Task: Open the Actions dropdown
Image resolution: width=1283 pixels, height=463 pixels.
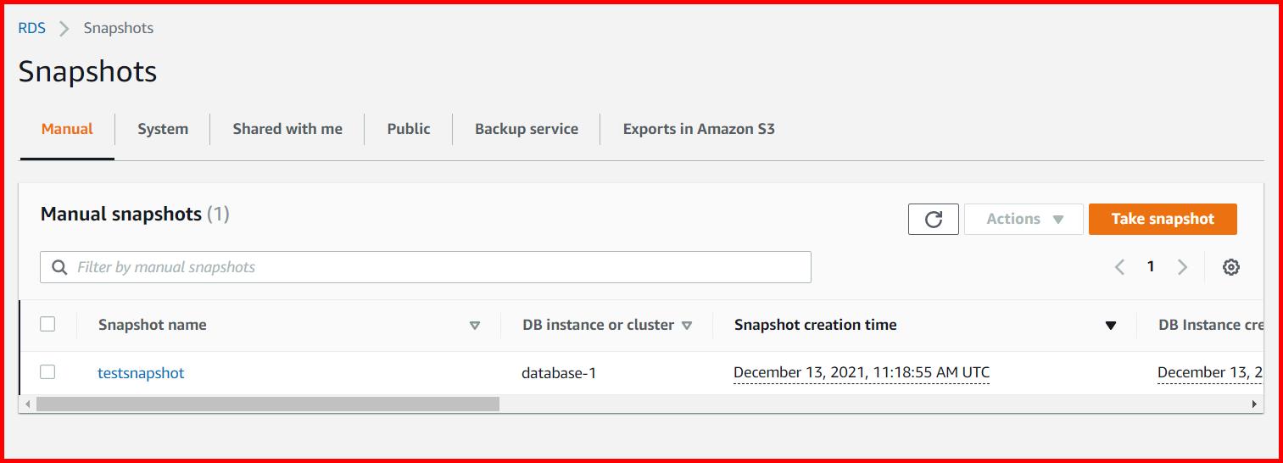Action: [1024, 219]
